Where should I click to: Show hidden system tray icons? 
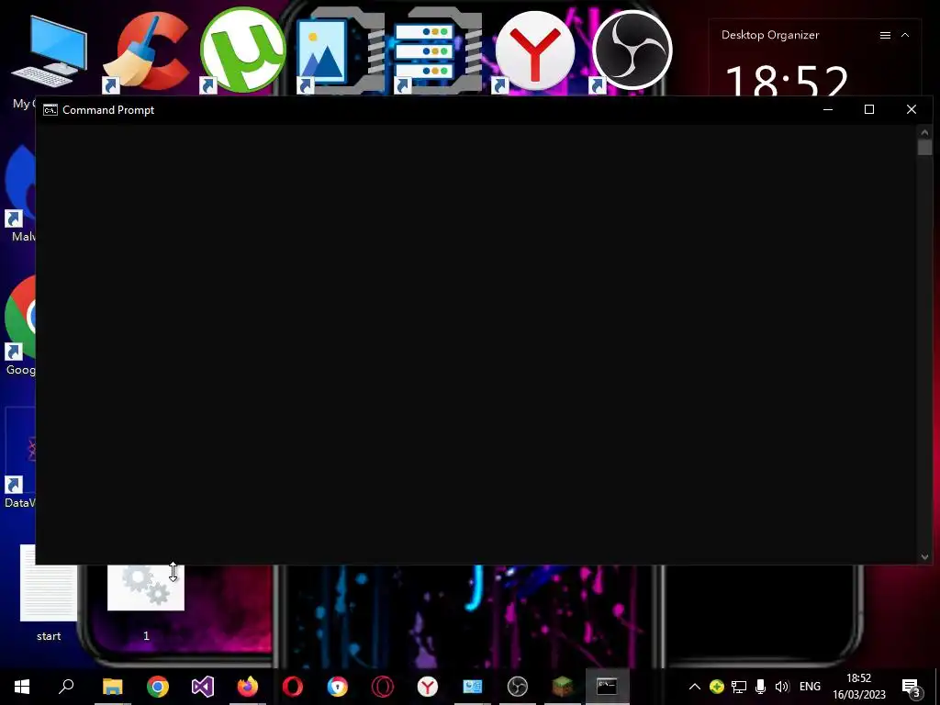[694, 687]
